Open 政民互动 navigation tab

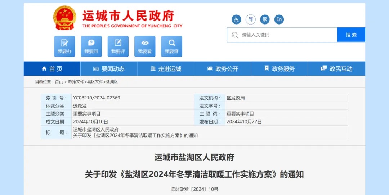pos(336,69)
